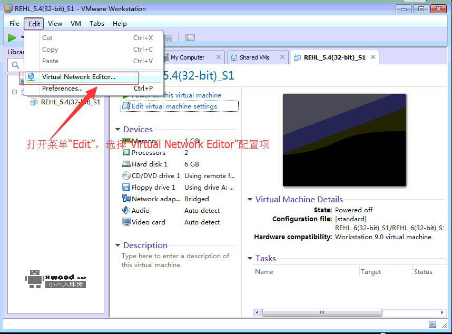
Task: Click the Audio speaker device icon
Action: [x=126, y=211]
